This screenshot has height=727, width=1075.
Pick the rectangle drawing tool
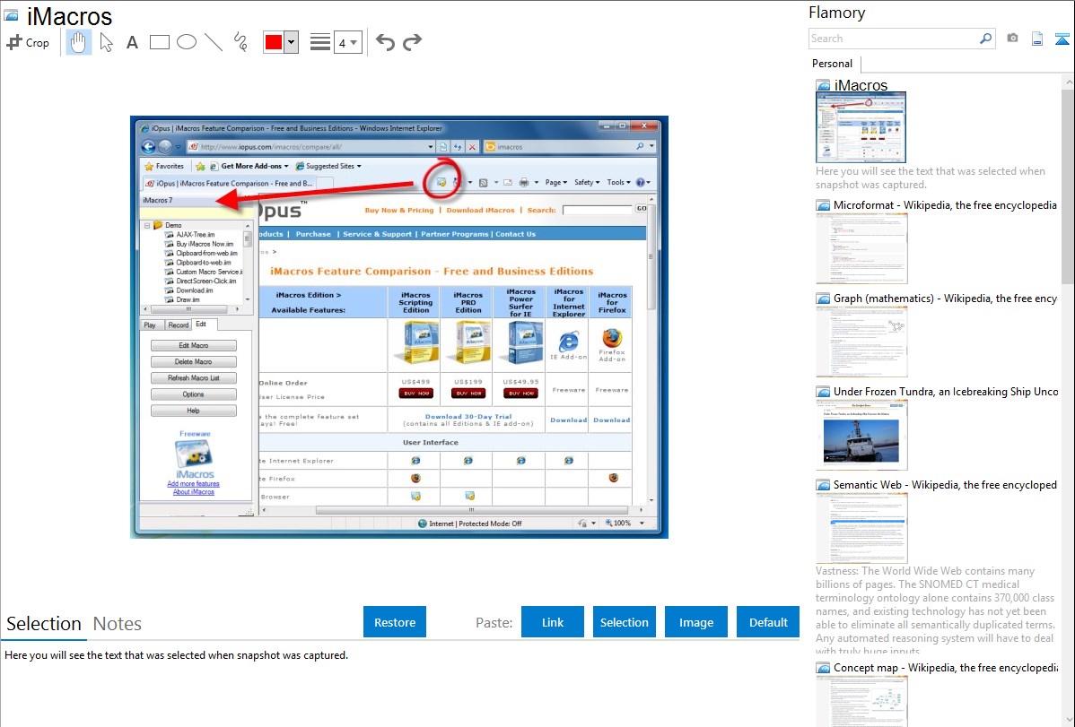coord(159,42)
